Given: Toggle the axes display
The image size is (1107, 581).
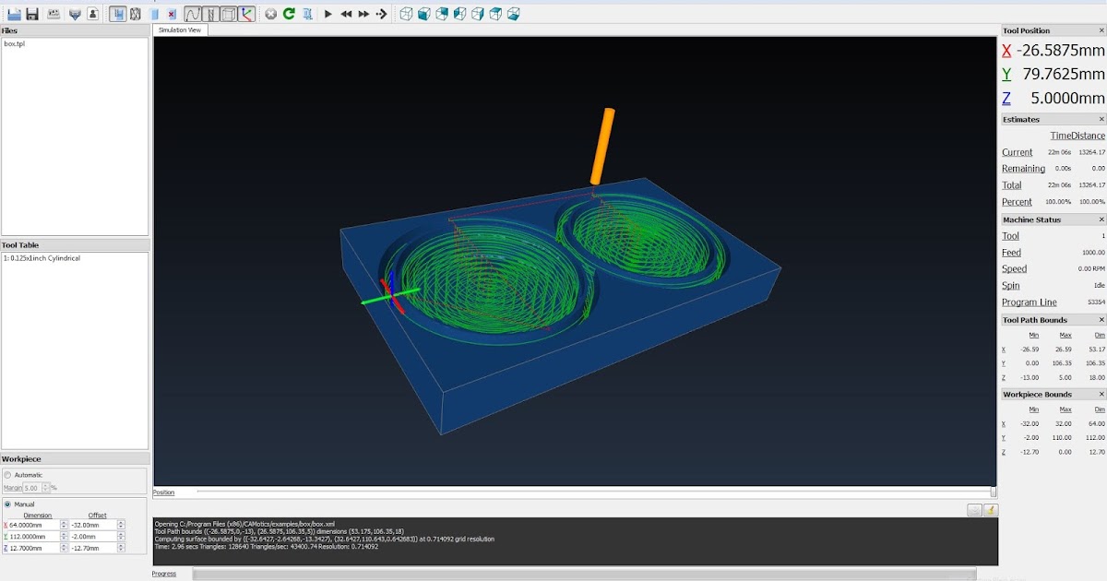Looking at the screenshot, I should (x=245, y=14).
